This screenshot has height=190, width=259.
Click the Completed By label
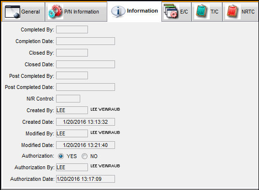click(37, 30)
